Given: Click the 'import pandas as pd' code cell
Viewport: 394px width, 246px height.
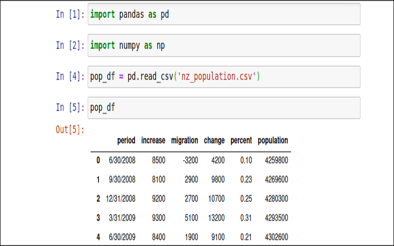Looking at the screenshot, I should (x=224, y=14).
